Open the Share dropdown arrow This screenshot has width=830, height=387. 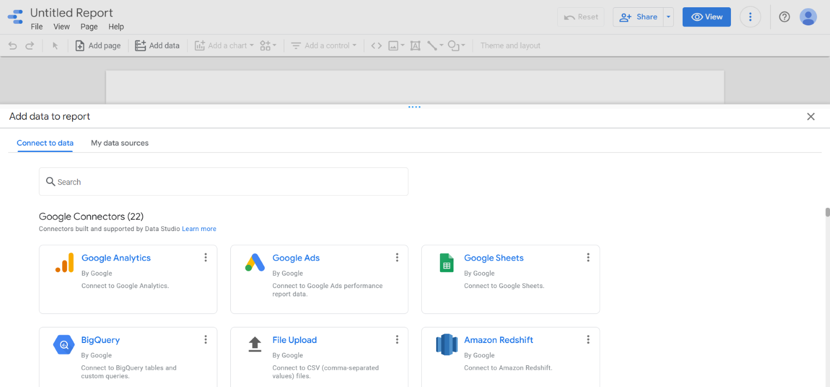(x=668, y=17)
